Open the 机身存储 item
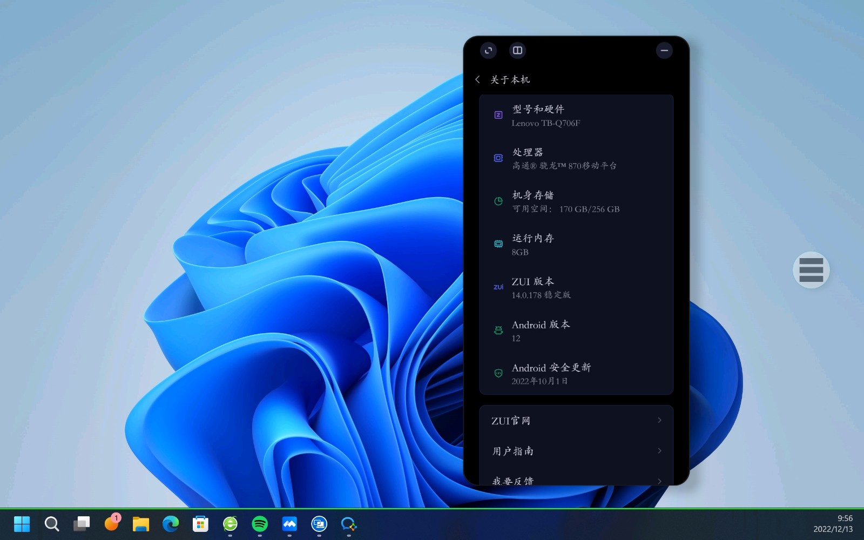 [x=576, y=201]
